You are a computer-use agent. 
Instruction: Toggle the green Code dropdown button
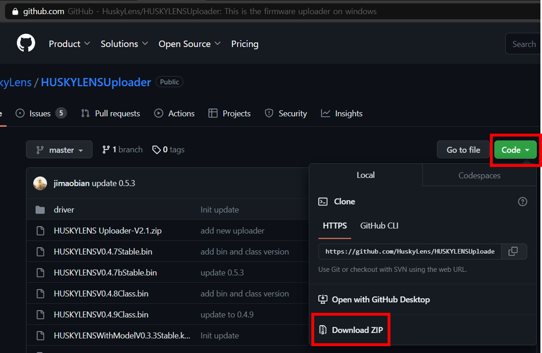coord(516,150)
